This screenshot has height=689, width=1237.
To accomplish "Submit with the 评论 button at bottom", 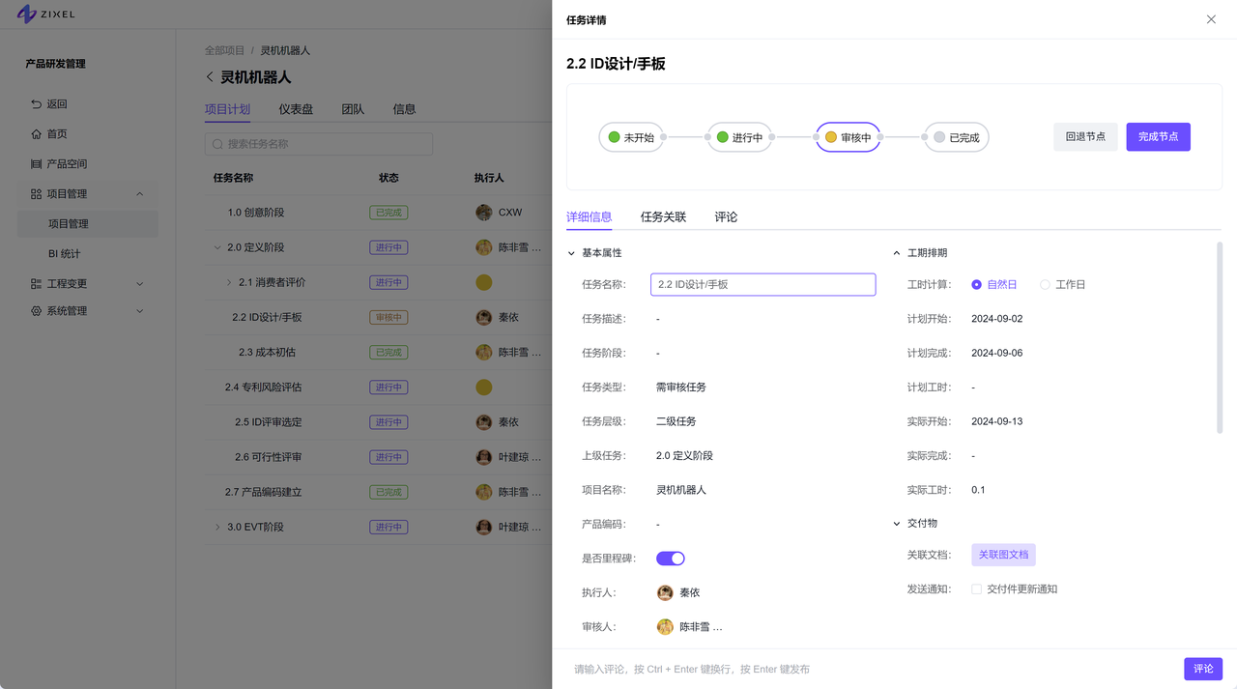I will (1203, 669).
